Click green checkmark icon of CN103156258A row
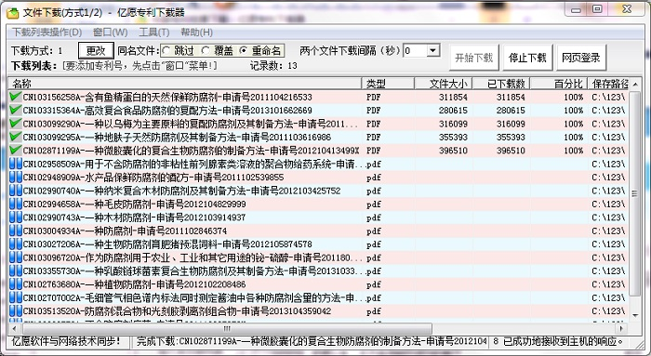 click(16, 97)
